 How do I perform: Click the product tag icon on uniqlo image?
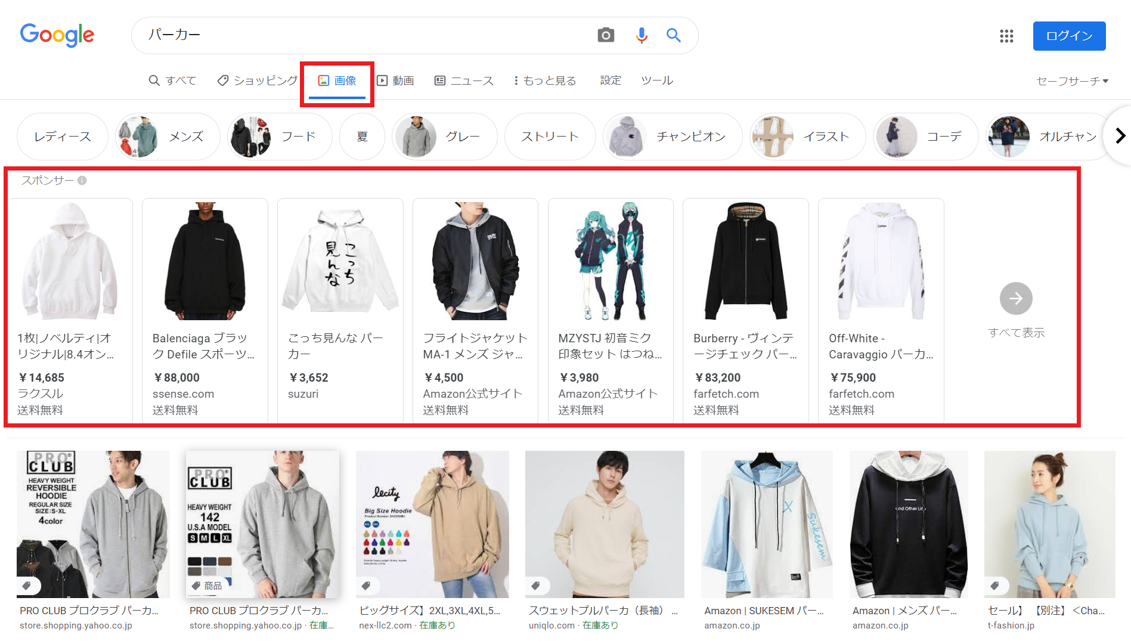pyautogui.click(x=536, y=586)
